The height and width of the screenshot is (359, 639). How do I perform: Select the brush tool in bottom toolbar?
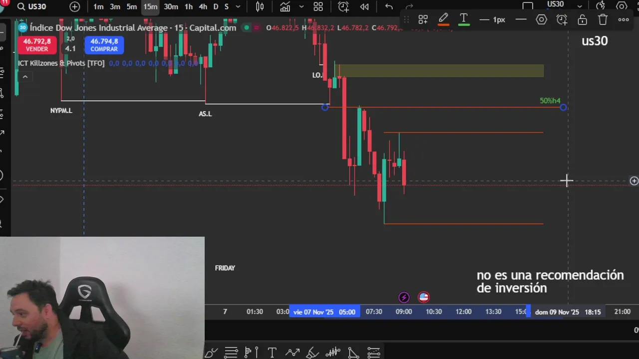click(x=211, y=353)
